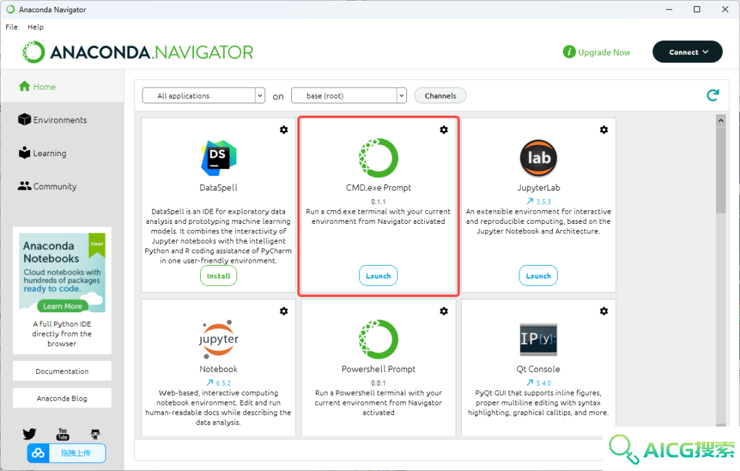This screenshot has height=471, width=740.
Task: Click the Upgrade Now info icon
Action: pyautogui.click(x=569, y=52)
